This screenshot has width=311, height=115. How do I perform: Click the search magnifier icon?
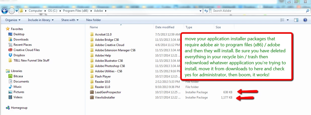tap(307, 11)
